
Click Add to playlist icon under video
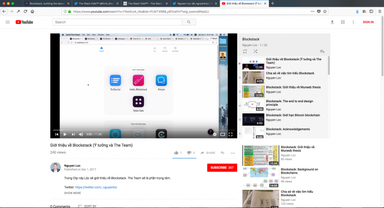coord(223,153)
